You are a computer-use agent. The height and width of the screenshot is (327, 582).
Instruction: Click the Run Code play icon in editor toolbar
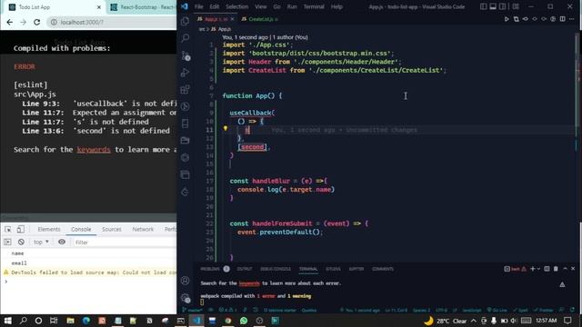pos(507,19)
